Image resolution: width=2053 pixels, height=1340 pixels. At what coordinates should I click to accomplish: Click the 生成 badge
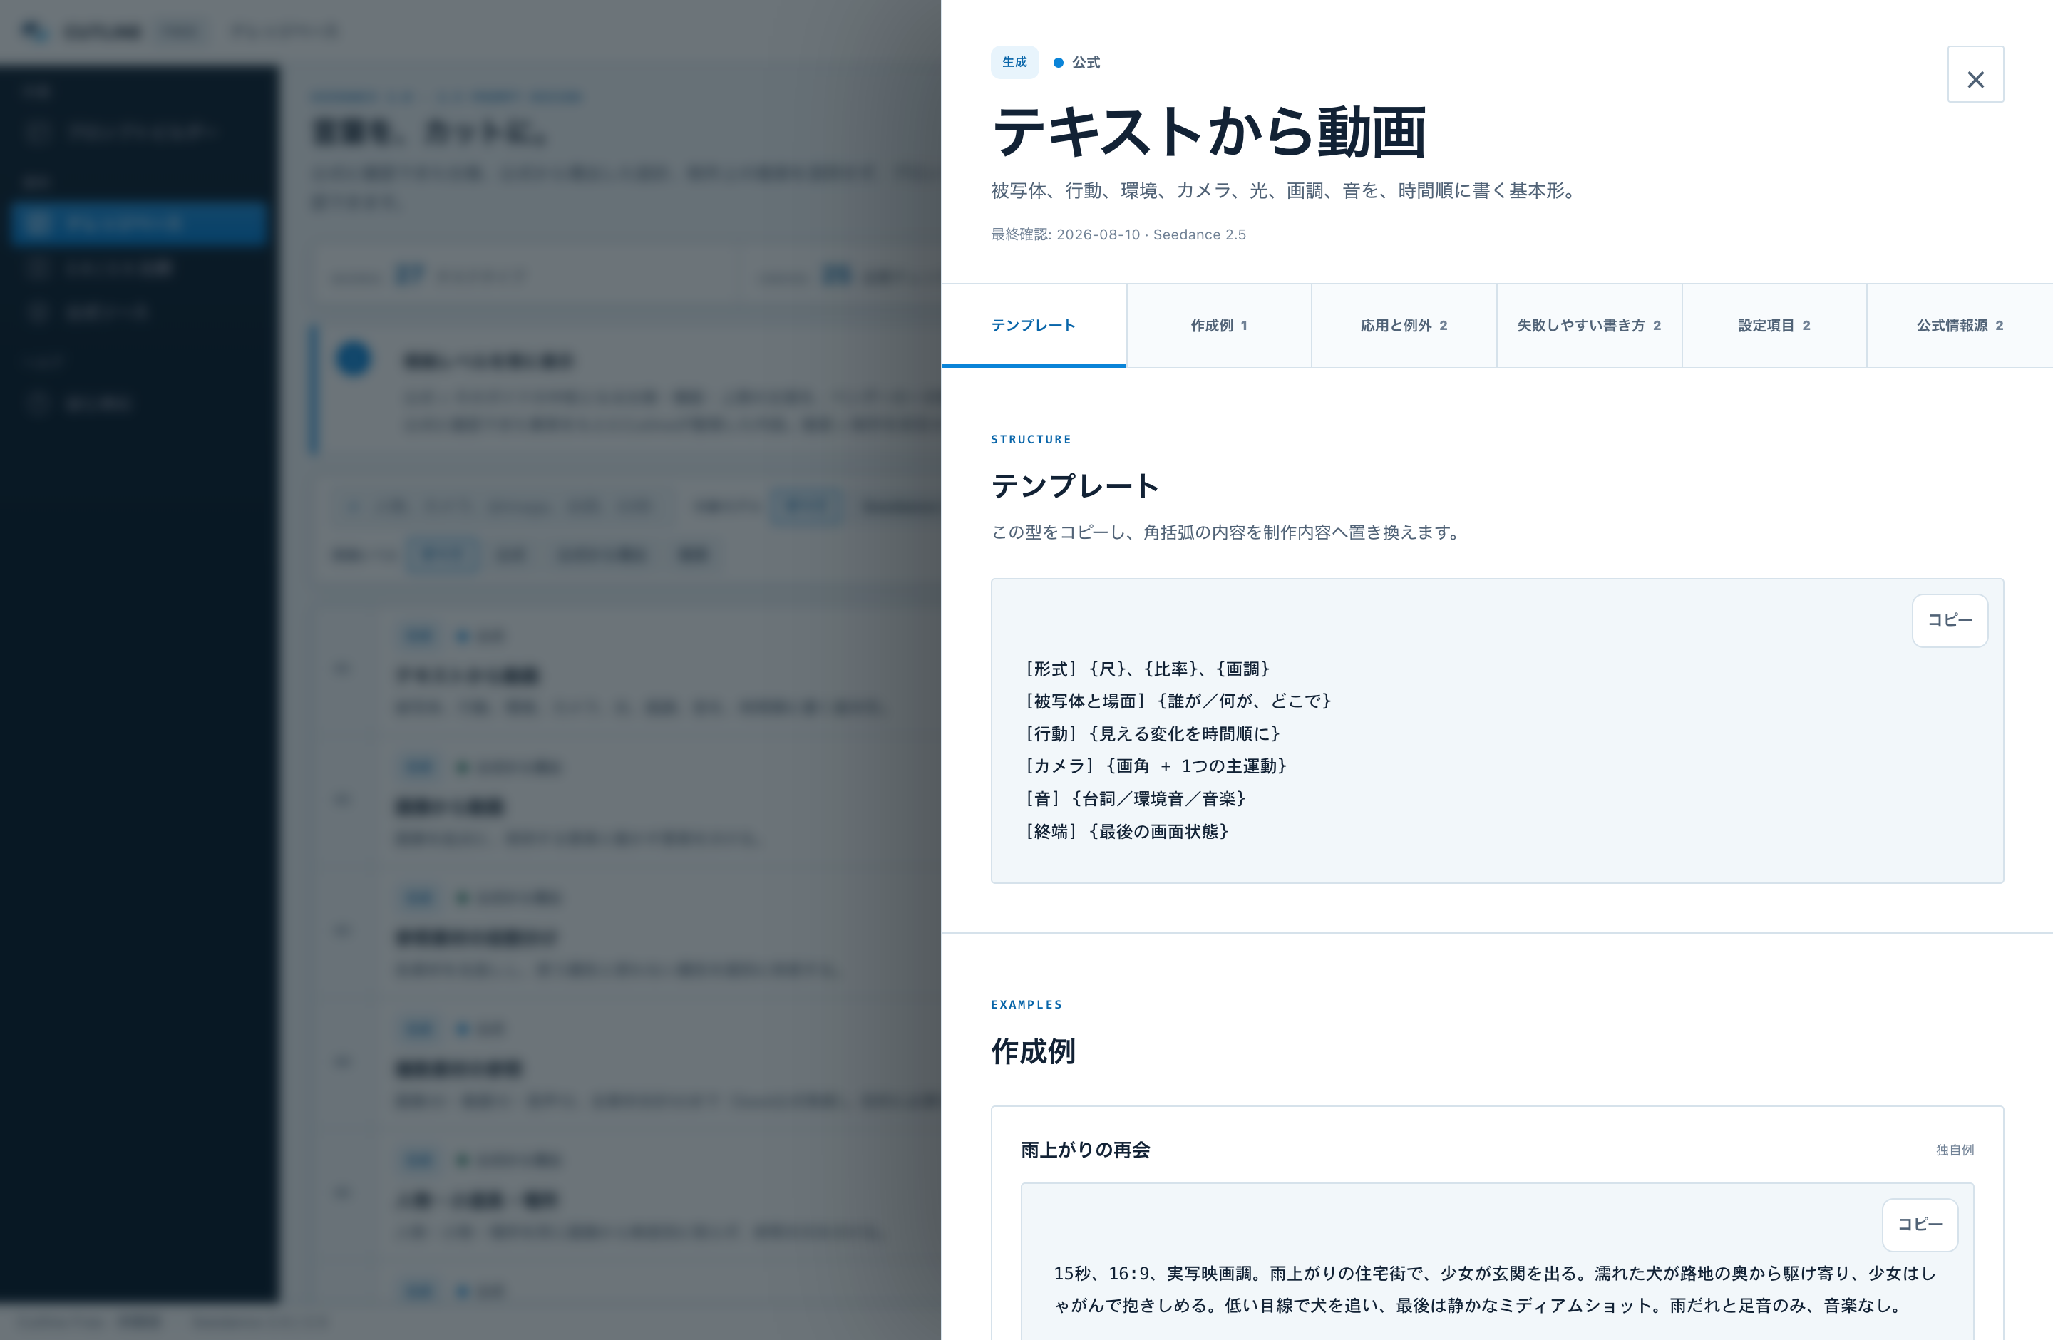(x=1014, y=62)
